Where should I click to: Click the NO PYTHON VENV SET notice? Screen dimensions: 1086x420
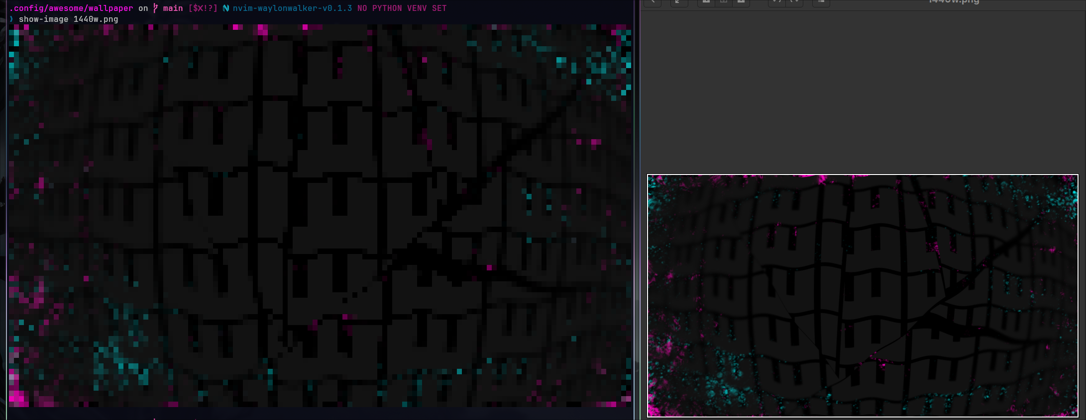tap(402, 8)
